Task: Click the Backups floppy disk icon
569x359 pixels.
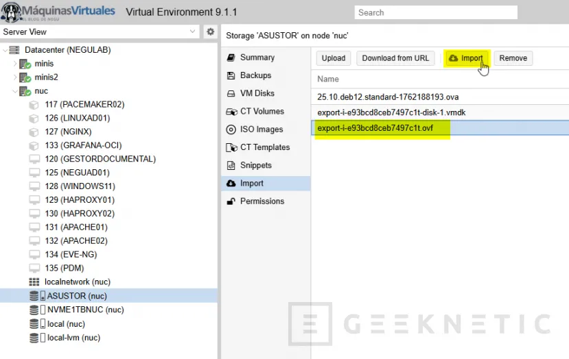Action: click(x=231, y=75)
